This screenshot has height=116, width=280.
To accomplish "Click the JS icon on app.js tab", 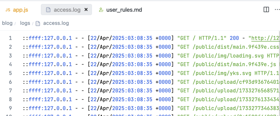I will 8,10.
